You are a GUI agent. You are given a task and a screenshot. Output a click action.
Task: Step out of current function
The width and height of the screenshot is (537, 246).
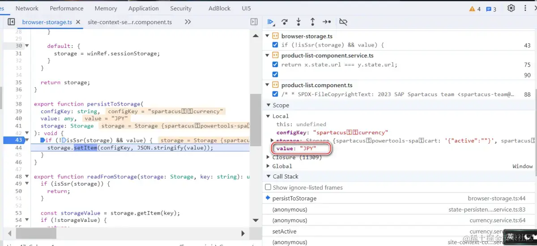pos(312,22)
